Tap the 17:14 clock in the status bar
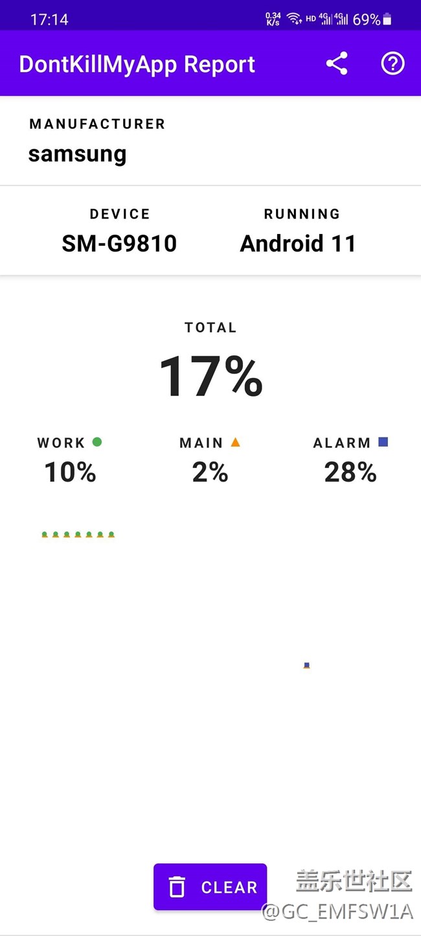Screen dimensions: 421x936 [49, 19]
